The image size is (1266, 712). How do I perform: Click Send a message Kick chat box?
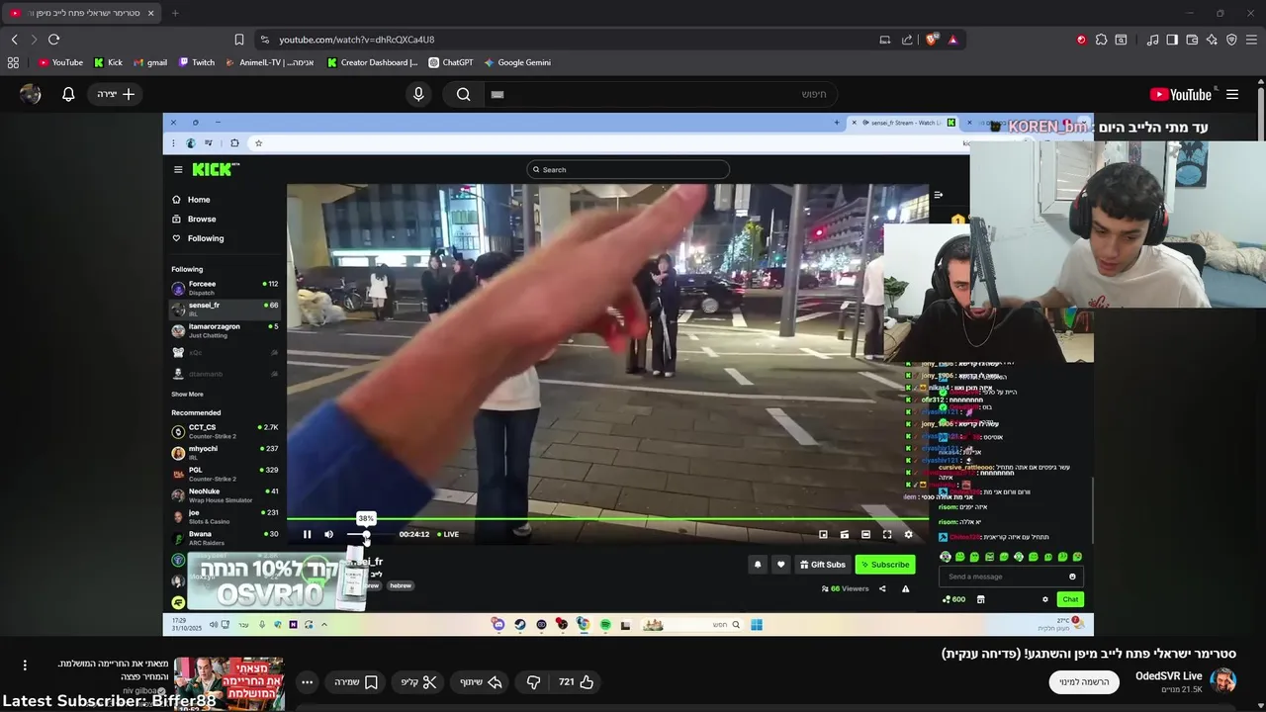(1009, 577)
